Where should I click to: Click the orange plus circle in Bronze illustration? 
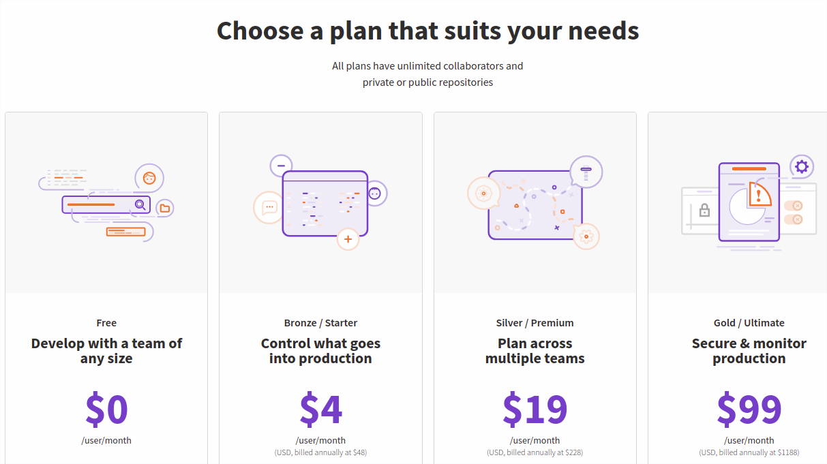348,239
